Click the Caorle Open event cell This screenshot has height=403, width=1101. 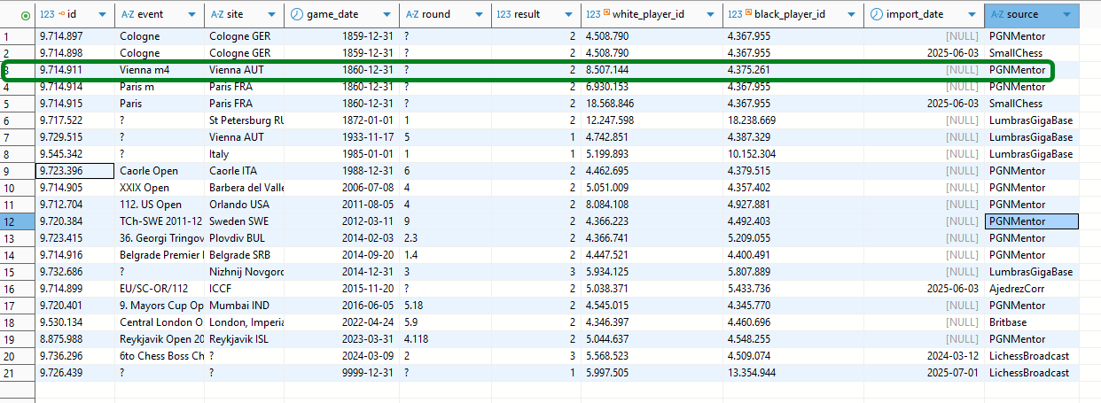pos(149,171)
